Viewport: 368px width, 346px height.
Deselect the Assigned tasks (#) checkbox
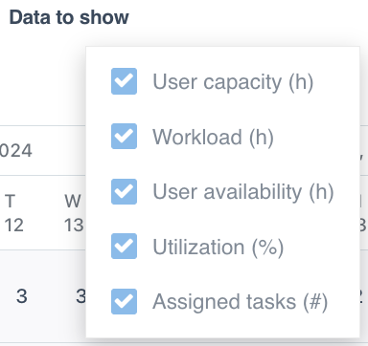(x=124, y=301)
